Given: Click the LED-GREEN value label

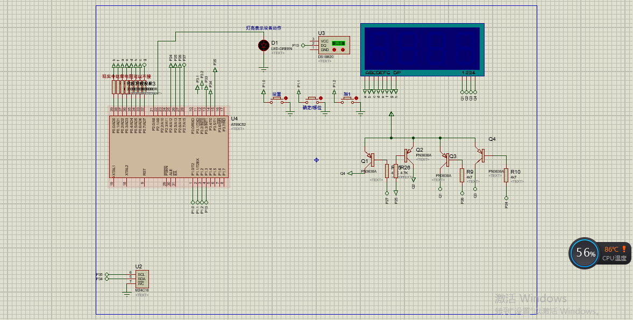Looking at the screenshot, I should click(x=281, y=49).
